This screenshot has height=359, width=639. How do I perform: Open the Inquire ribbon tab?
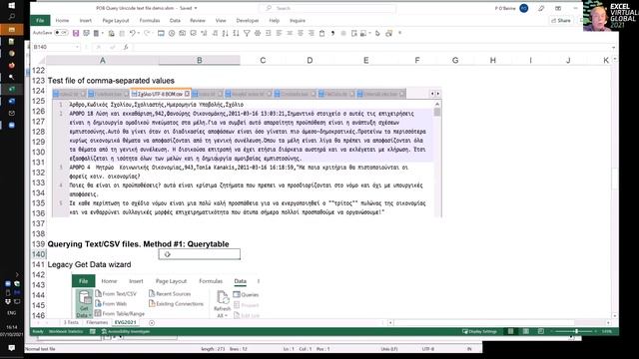(298, 20)
